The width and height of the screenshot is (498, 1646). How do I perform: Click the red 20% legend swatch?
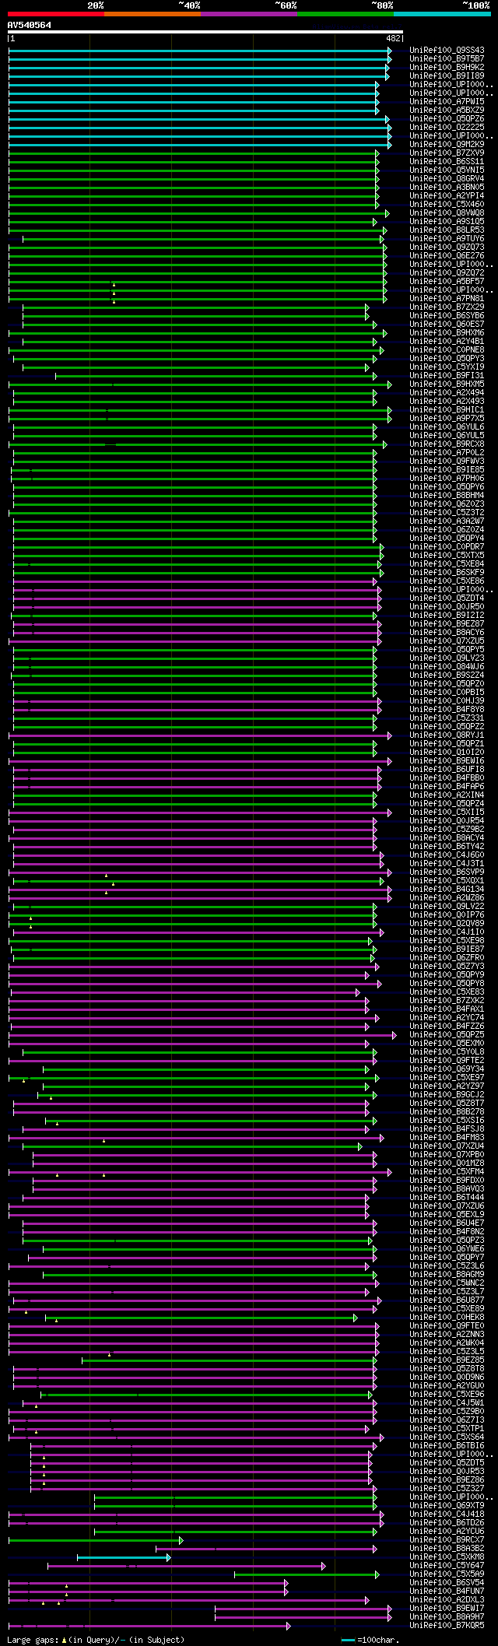point(55,14)
